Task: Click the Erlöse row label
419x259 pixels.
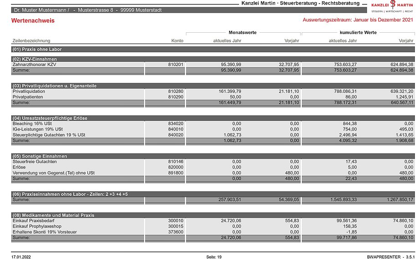Action: click(19, 167)
